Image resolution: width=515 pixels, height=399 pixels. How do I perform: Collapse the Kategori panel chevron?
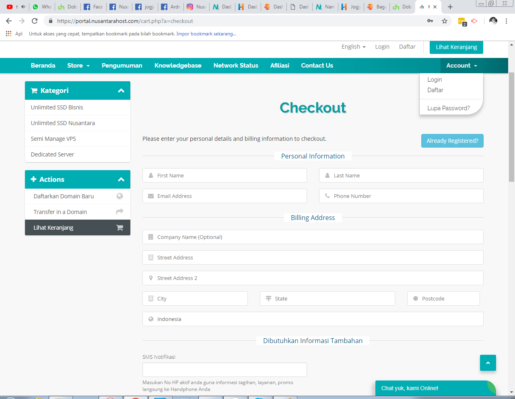[121, 91]
